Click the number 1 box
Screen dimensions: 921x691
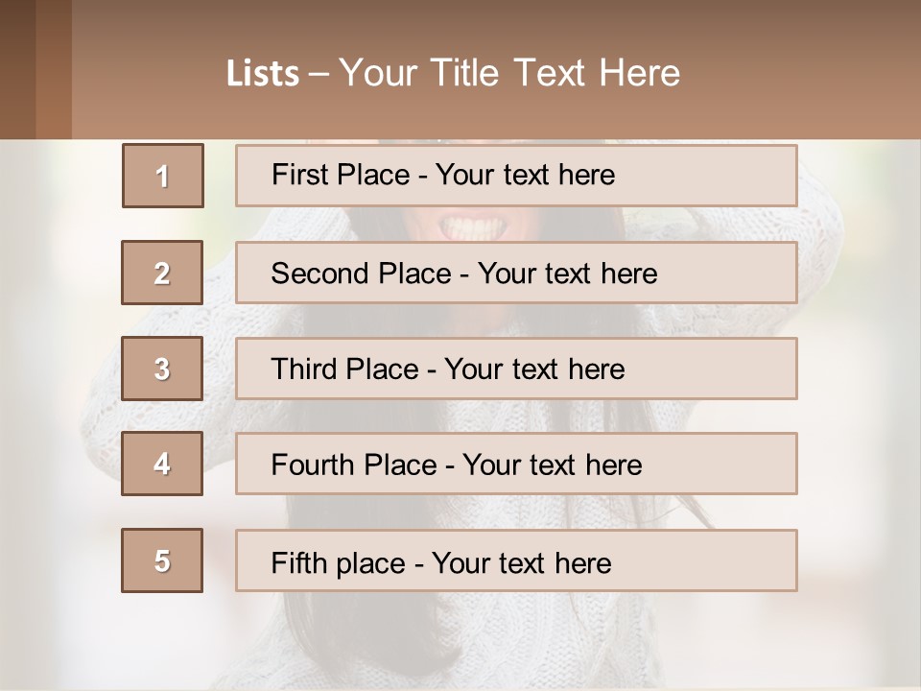pyautogui.click(x=163, y=176)
